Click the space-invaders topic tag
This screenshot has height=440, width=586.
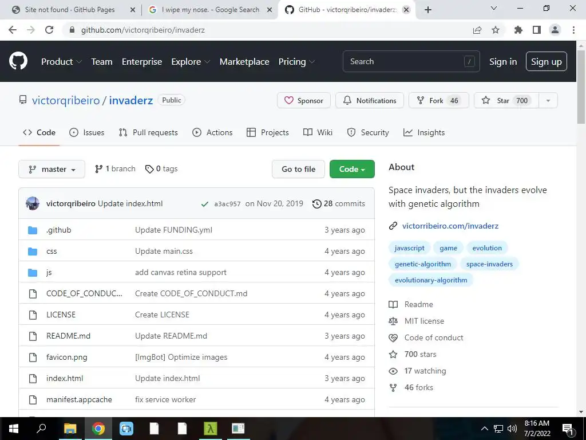[x=490, y=264]
